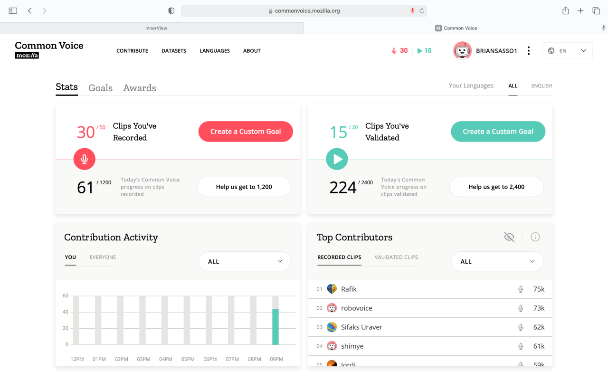Click Help us get to 1,200
This screenshot has height=380, width=608.
pyautogui.click(x=244, y=187)
